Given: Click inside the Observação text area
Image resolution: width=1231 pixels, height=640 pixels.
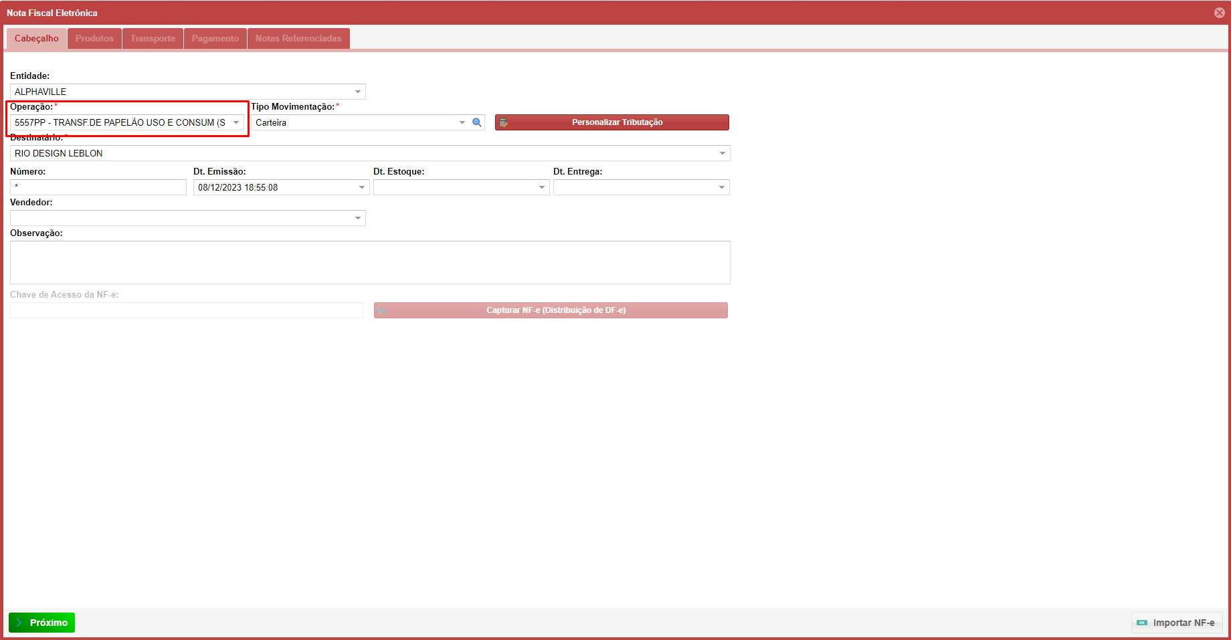Looking at the screenshot, I should point(370,262).
